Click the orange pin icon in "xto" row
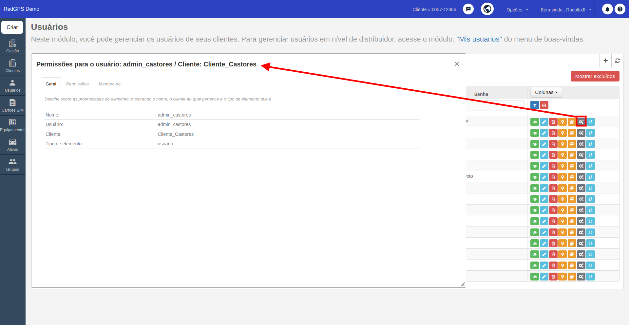The height and width of the screenshot is (325, 629). [562, 177]
